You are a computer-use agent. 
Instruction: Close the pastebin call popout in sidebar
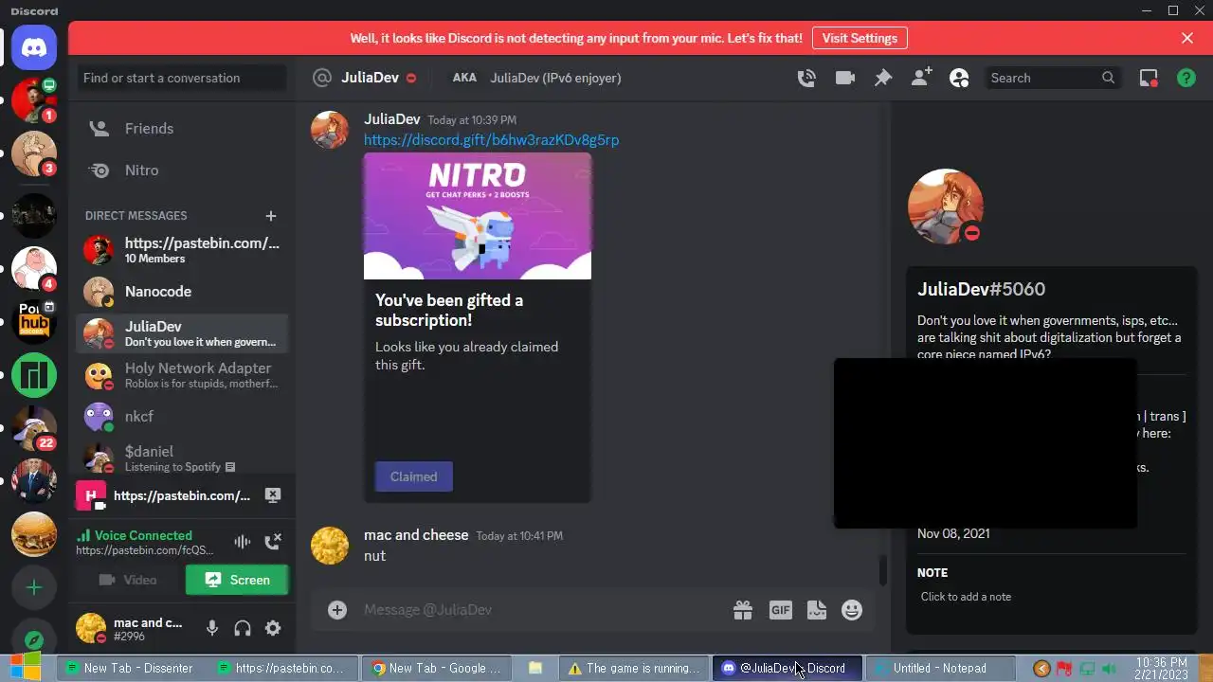tap(273, 495)
